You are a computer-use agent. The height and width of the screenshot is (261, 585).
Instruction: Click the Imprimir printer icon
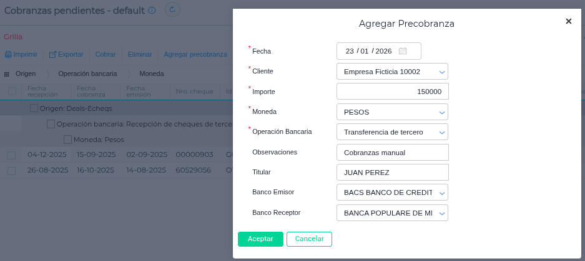[x=8, y=54]
